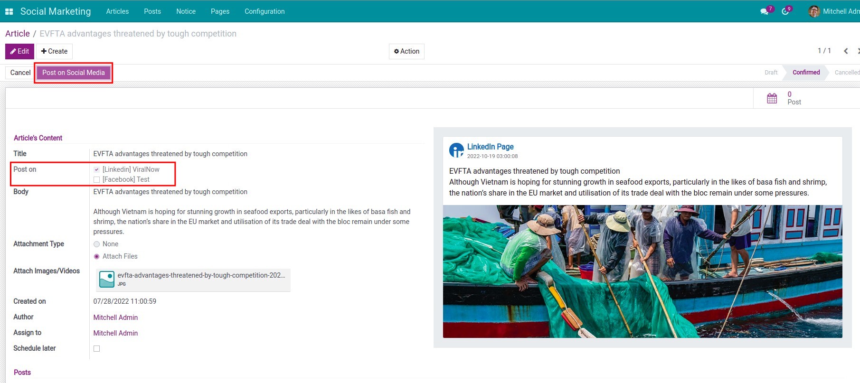Open the Configuration menu
Viewport: 860px width, 383px height.
point(265,11)
